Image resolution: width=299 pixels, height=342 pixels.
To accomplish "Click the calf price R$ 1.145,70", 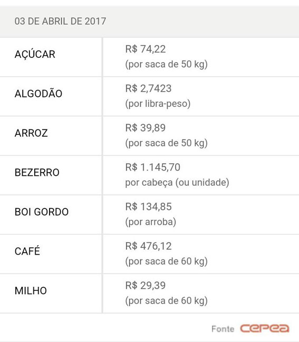I will 153,167.
